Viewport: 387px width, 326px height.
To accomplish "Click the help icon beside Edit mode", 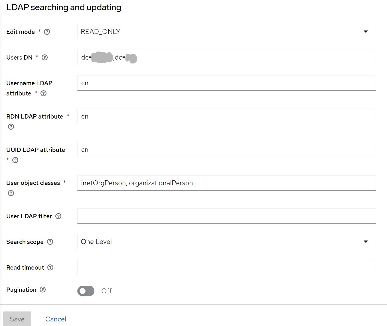I will 47,32.
